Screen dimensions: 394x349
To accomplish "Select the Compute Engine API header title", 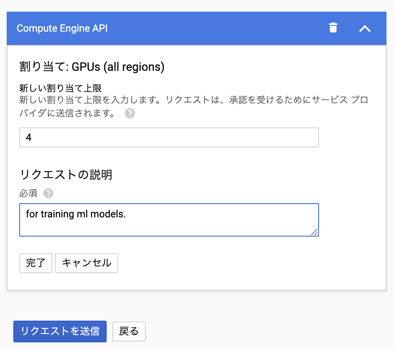I will click(x=62, y=28).
